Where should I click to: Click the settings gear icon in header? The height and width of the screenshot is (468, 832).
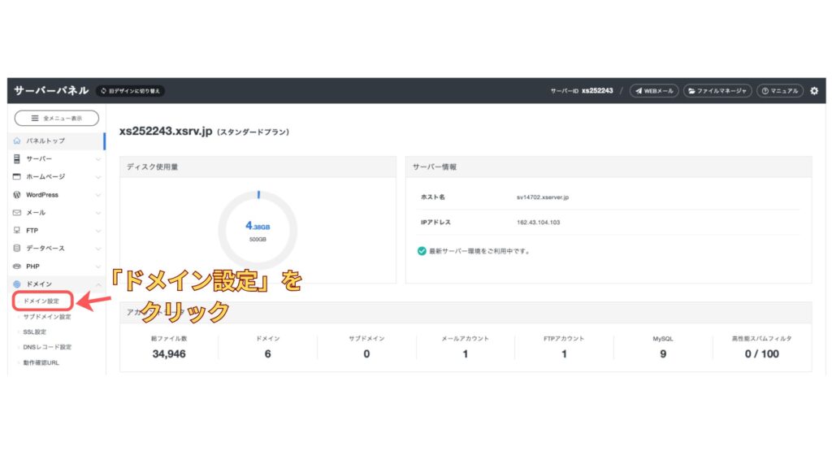(814, 91)
